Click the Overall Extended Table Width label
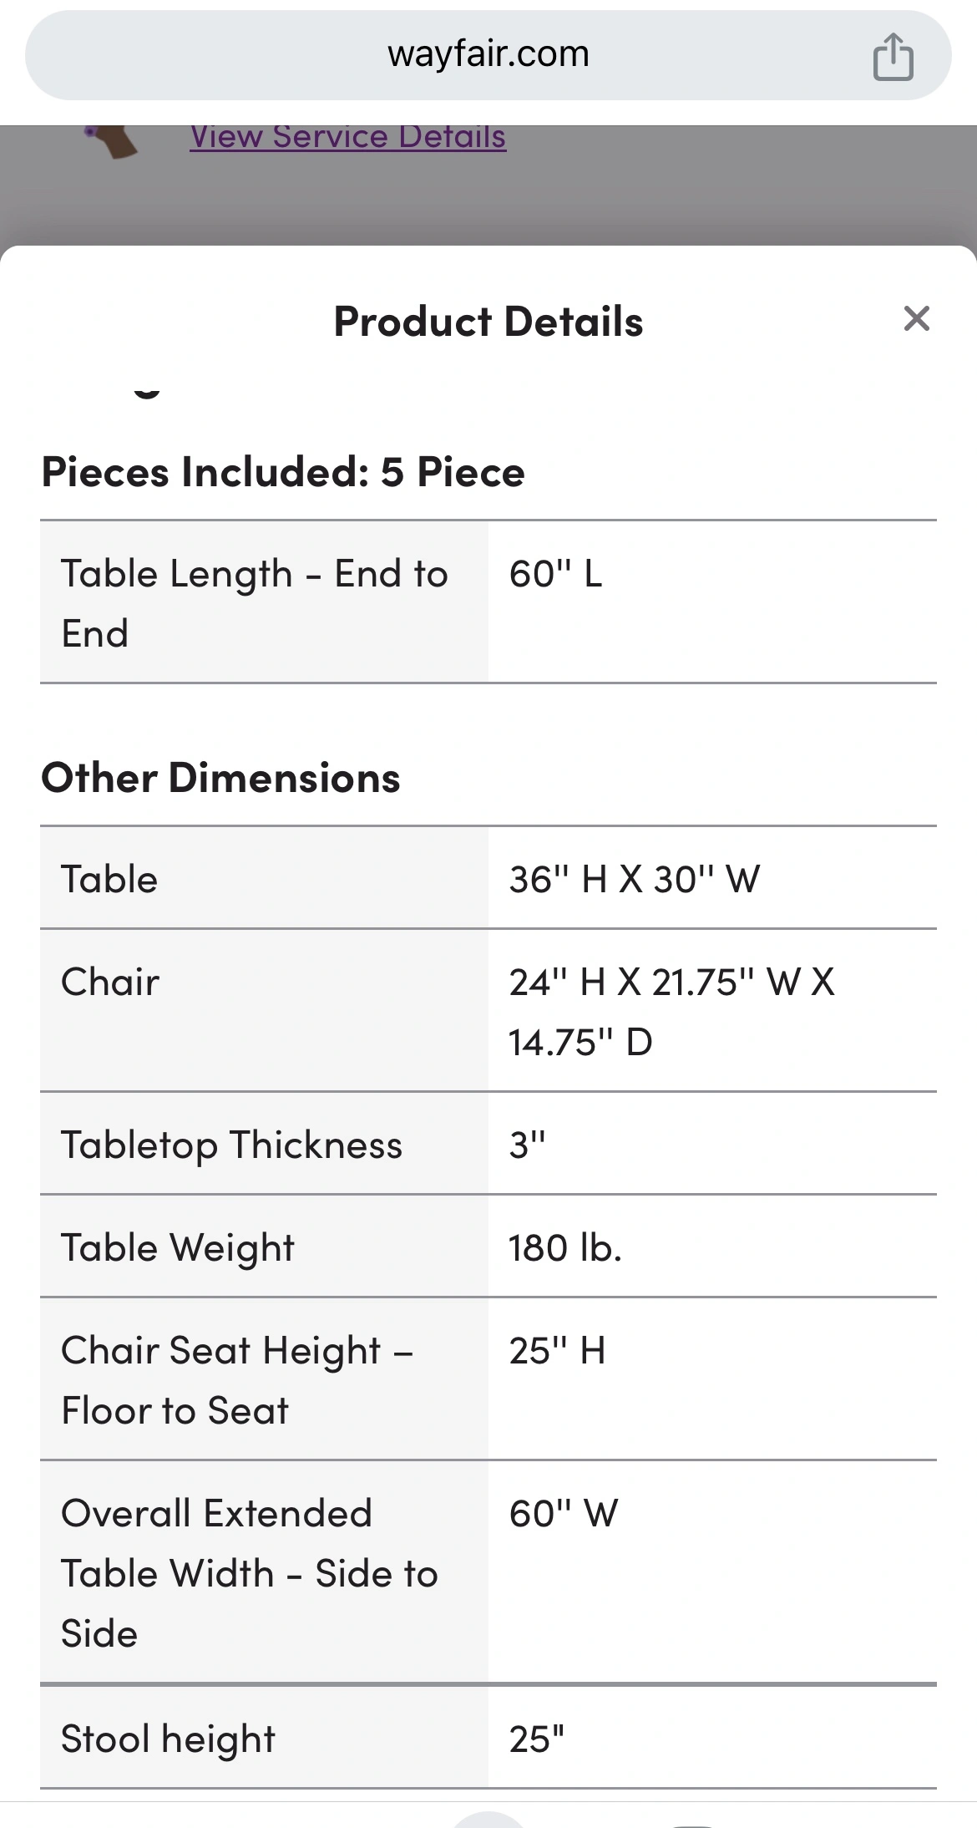Image resolution: width=977 pixels, height=1828 pixels. [x=249, y=1573]
